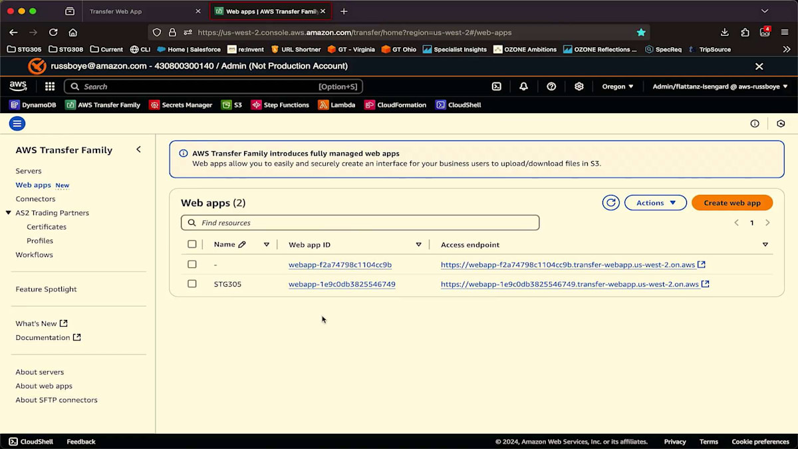Collapse the AS2 Trading Partners tree section

[x=8, y=213]
